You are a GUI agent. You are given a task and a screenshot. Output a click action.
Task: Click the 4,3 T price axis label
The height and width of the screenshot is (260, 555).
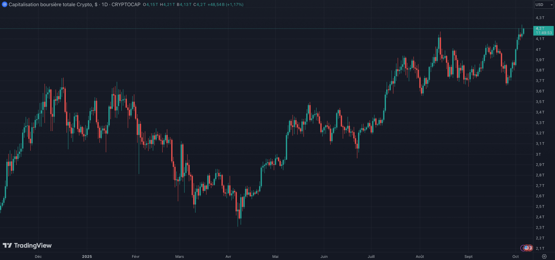[x=541, y=18]
